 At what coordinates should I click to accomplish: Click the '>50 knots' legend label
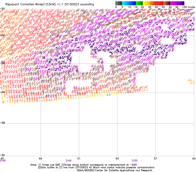[x=188, y=7]
